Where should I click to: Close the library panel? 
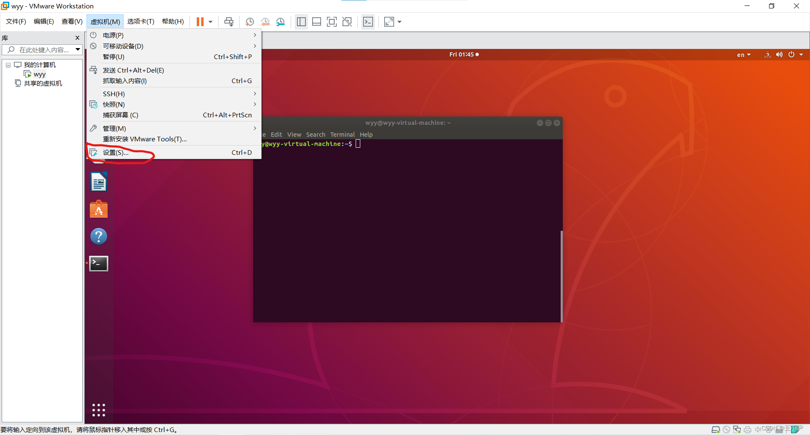[77, 38]
